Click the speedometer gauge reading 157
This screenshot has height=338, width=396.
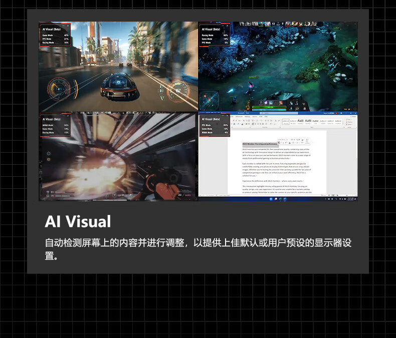(178, 90)
